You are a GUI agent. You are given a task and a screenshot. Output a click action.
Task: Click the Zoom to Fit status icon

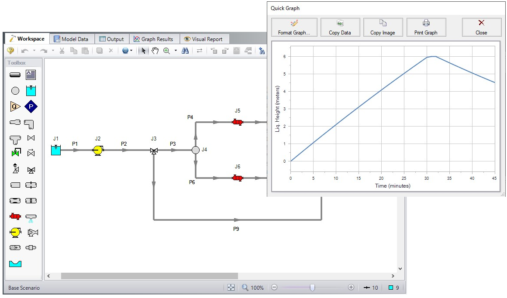(231, 288)
